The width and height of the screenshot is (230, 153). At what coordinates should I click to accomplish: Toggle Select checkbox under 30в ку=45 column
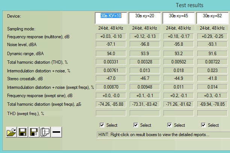click(x=169, y=125)
